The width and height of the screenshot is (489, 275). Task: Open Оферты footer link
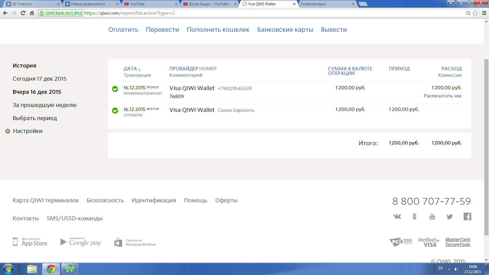[226, 200]
